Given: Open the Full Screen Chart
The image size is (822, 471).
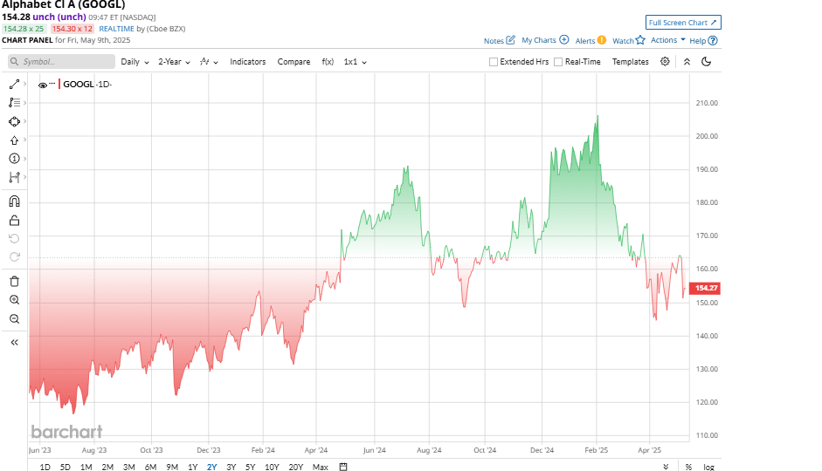Looking at the screenshot, I should tap(683, 23).
